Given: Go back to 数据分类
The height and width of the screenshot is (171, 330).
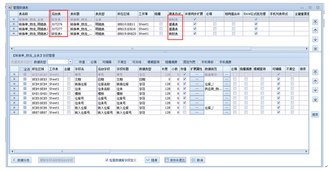Looking at the screenshot, I should point(21,160).
